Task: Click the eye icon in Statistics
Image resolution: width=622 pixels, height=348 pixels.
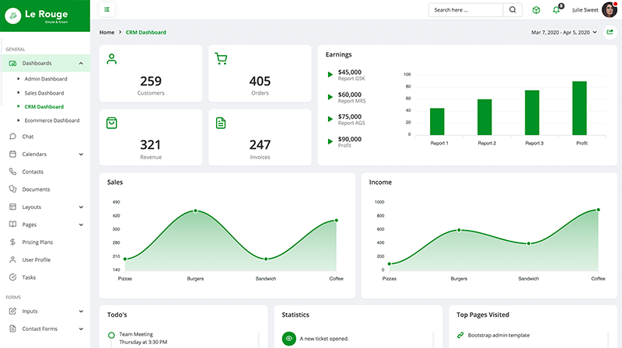Action: 289,338
